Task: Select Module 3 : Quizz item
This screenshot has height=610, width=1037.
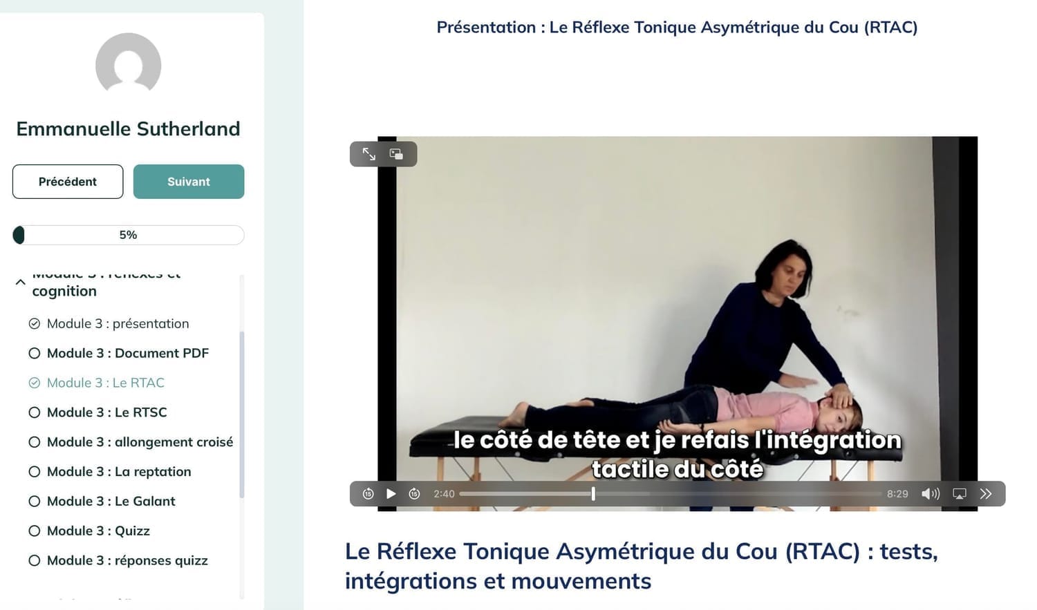Action: point(89,531)
